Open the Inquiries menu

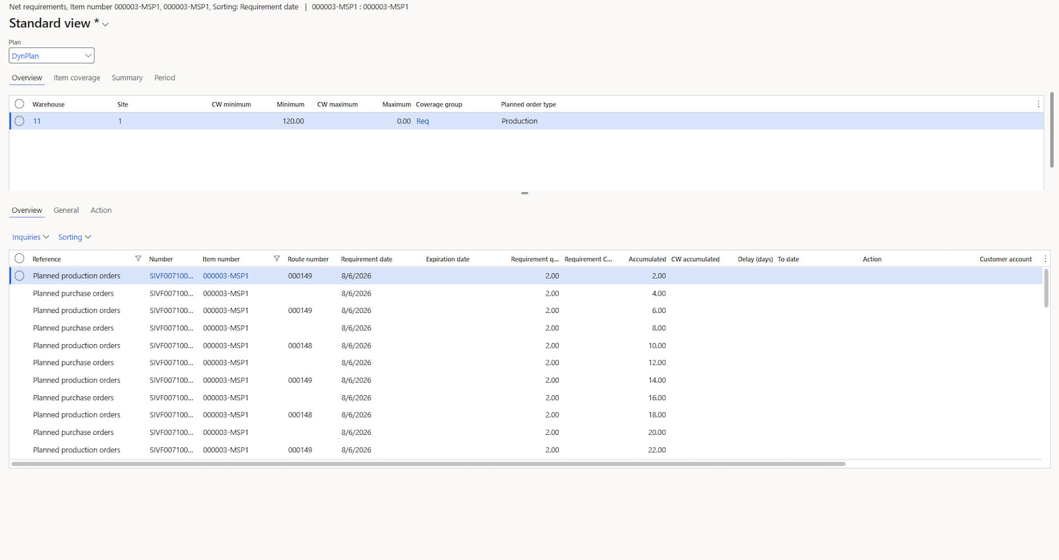point(31,237)
